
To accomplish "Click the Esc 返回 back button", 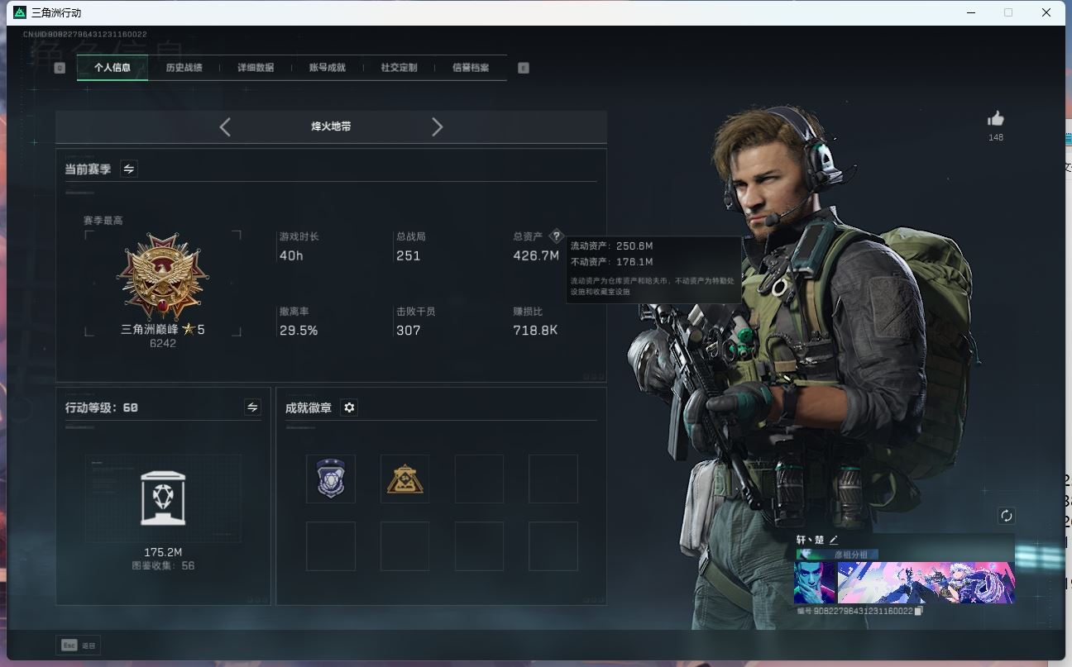I will click(x=79, y=646).
